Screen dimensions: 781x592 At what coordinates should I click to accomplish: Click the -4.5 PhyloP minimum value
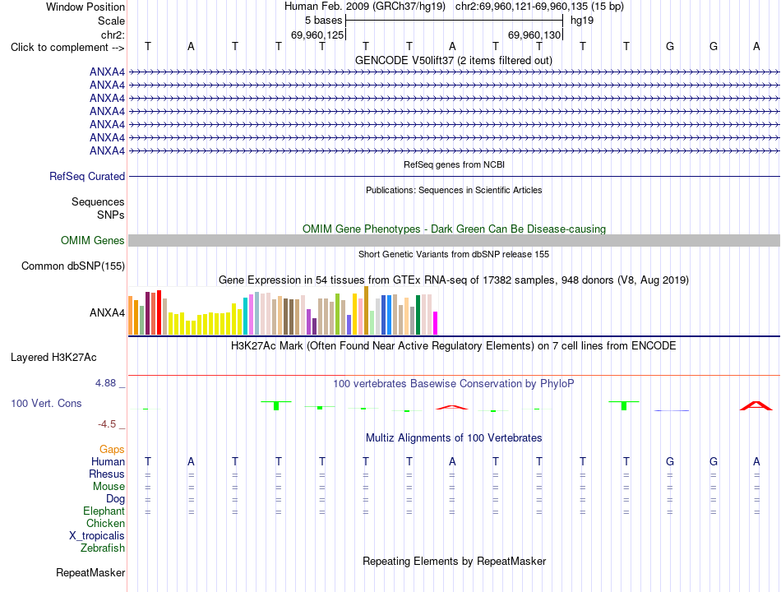(x=107, y=424)
